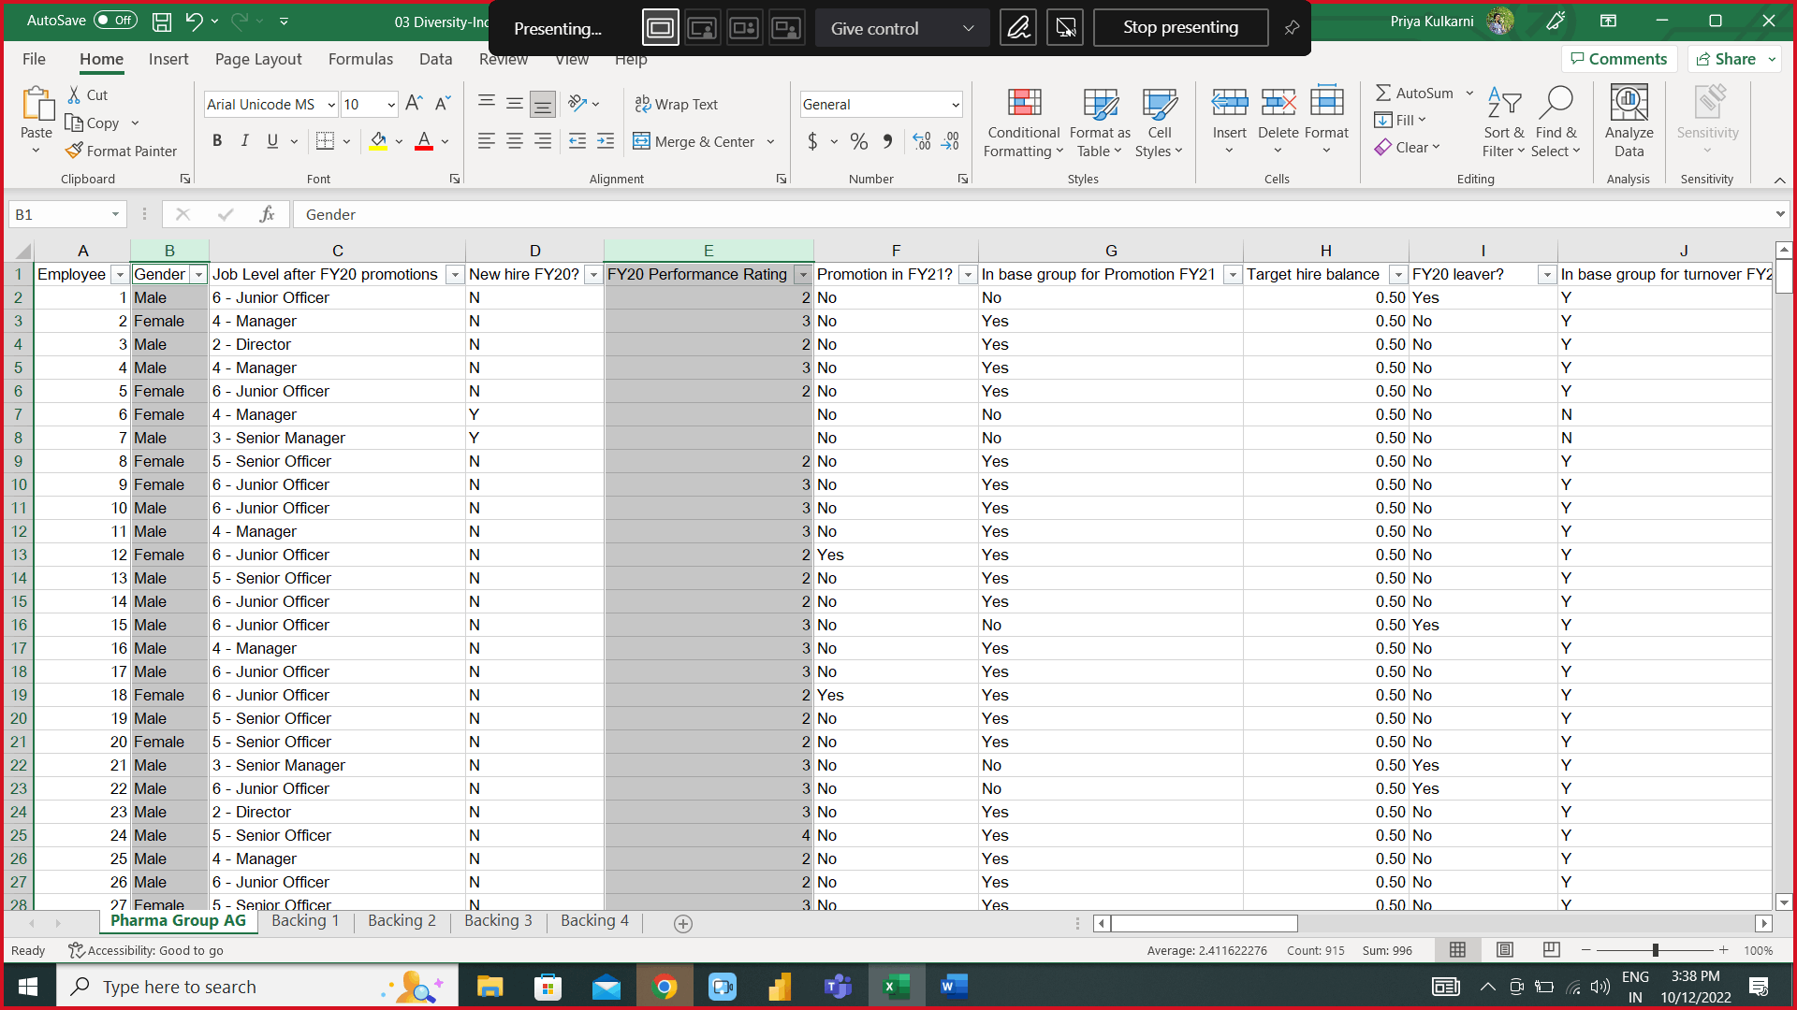This screenshot has width=1797, height=1010.
Task: Open the File menu
Action: [x=34, y=59]
